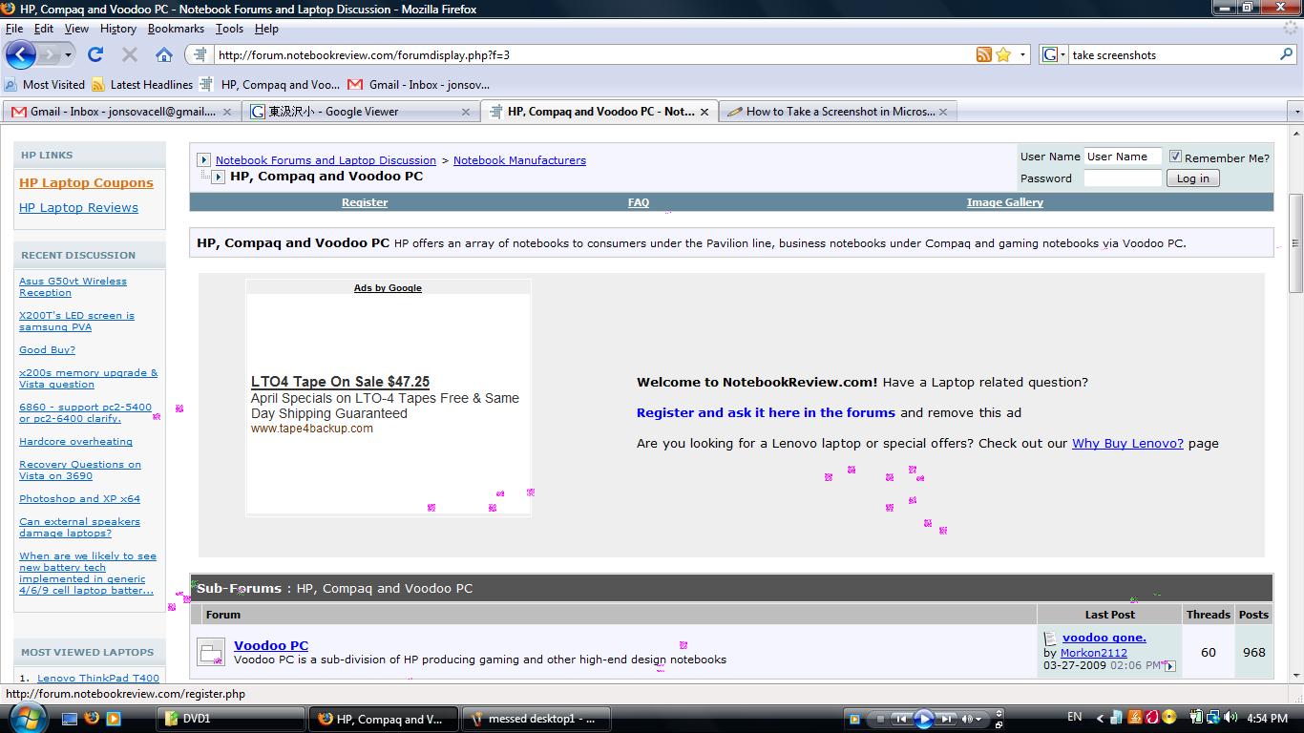Open the Voodoo PC sub-forum link
This screenshot has height=733, width=1304.
271,646
